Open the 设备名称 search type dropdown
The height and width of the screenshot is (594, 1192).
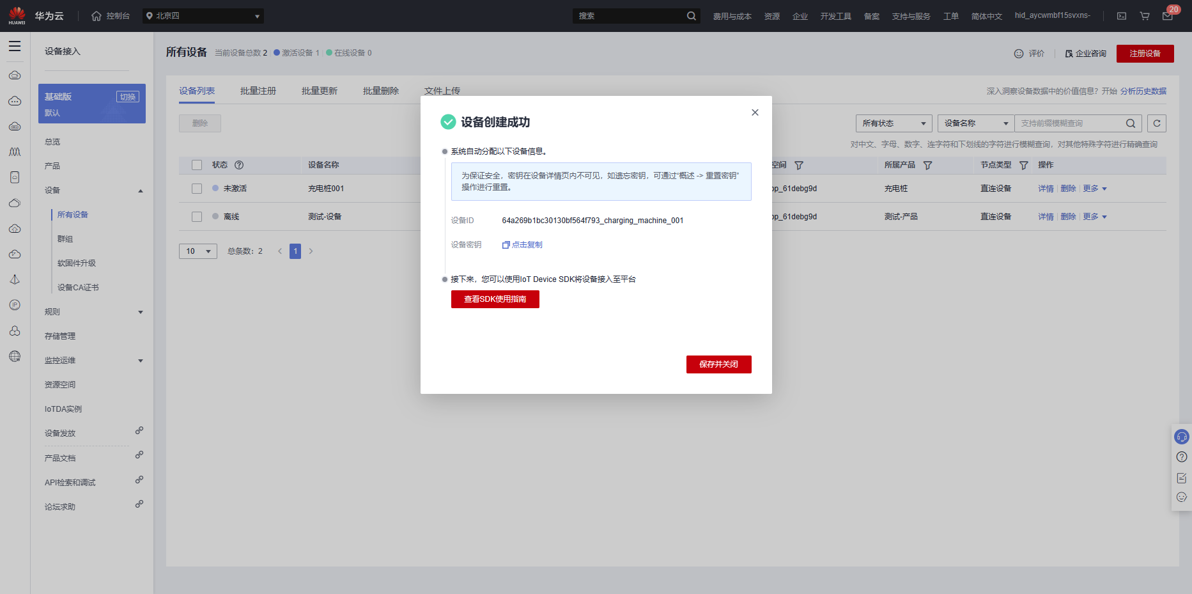click(x=976, y=123)
